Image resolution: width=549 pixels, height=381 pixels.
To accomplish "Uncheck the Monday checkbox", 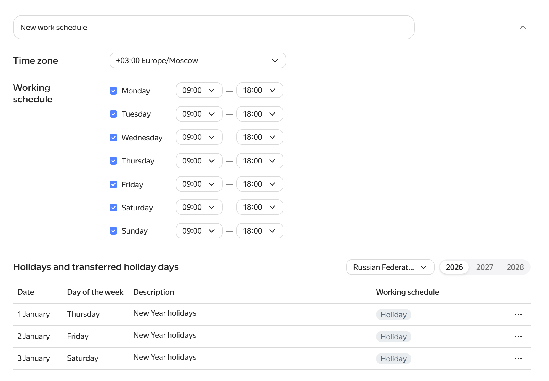I will pos(113,91).
